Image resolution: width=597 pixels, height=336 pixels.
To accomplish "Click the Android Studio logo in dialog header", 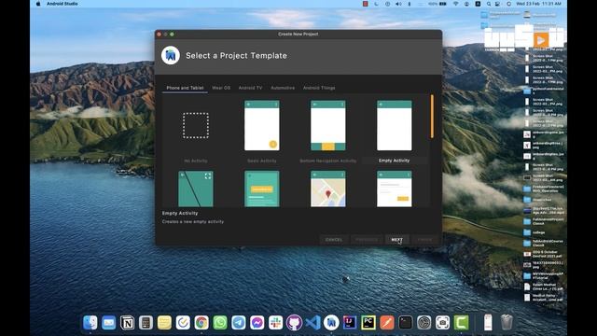I will pos(170,56).
